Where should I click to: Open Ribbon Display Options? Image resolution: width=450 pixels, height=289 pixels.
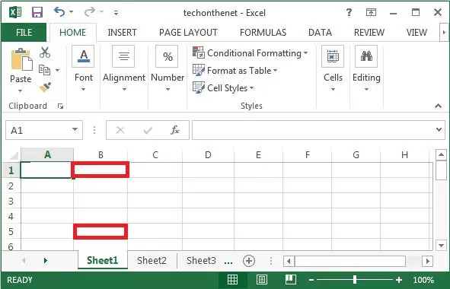click(x=371, y=12)
